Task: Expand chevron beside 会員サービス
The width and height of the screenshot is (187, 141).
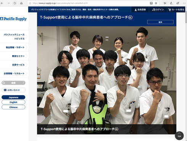Action: point(26,65)
